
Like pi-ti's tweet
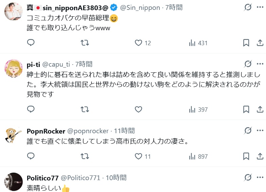tap(138, 109)
